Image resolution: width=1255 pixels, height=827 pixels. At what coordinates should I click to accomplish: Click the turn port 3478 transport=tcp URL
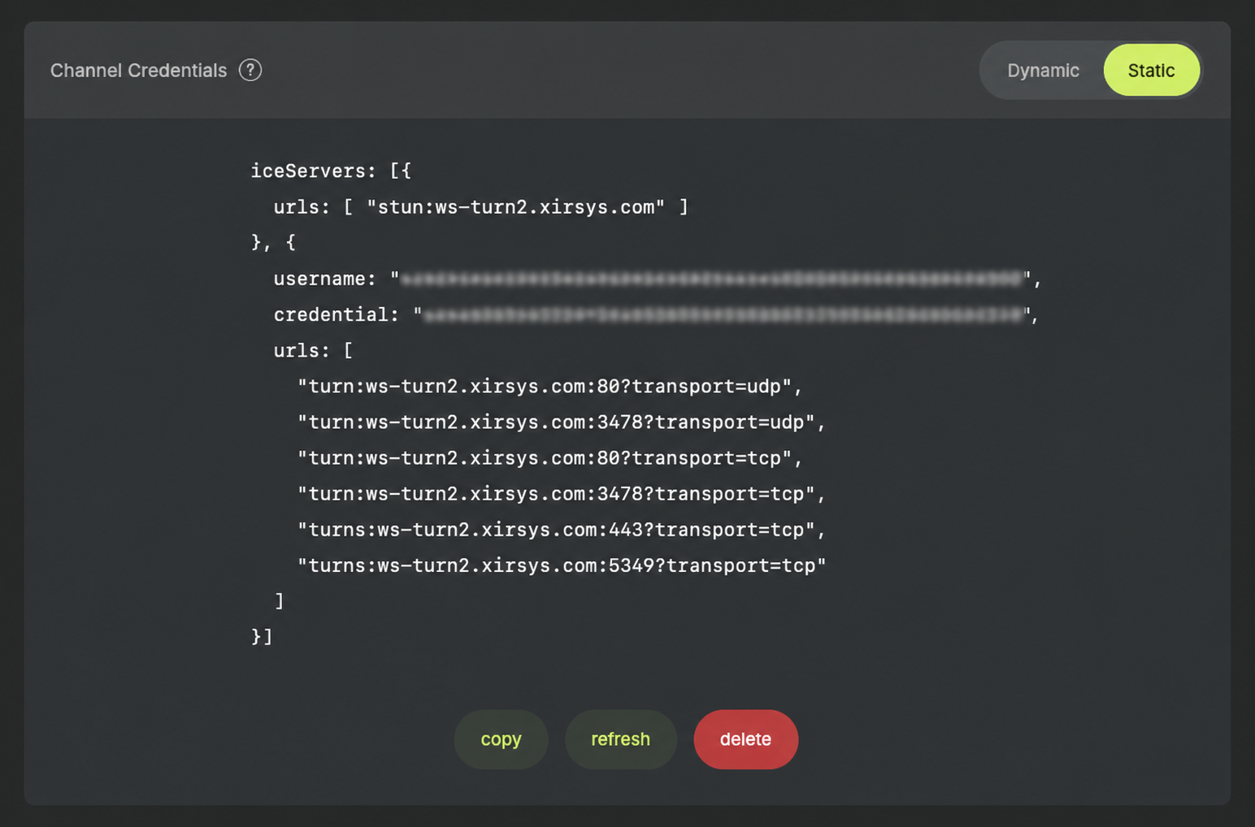pos(556,493)
